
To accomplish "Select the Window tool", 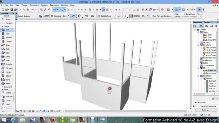I will point(7,37).
